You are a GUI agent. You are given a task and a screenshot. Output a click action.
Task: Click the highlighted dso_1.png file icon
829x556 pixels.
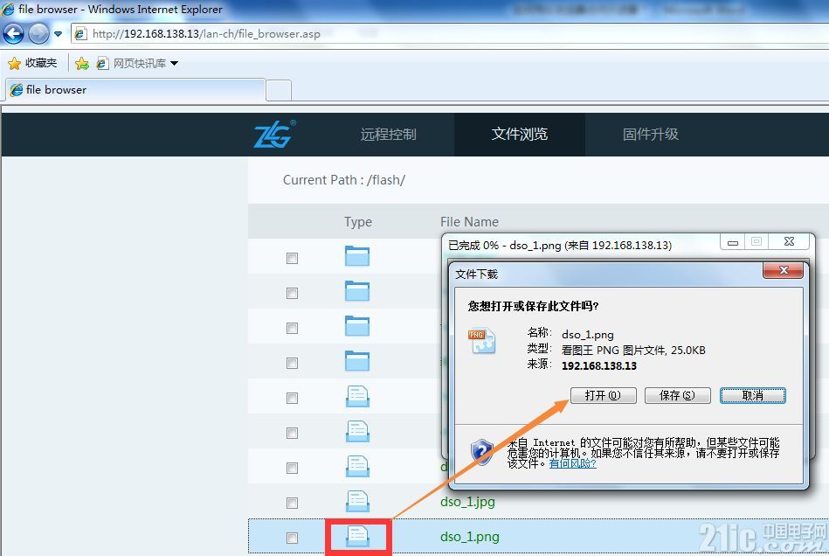coord(358,537)
